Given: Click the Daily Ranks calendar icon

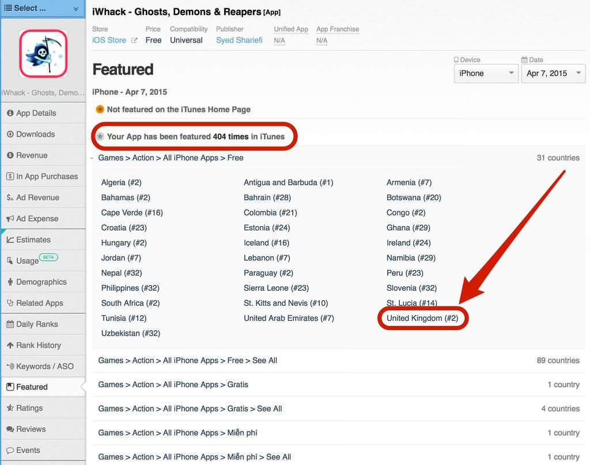Looking at the screenshot, I should pyautogui.click(x=10, y=324).
